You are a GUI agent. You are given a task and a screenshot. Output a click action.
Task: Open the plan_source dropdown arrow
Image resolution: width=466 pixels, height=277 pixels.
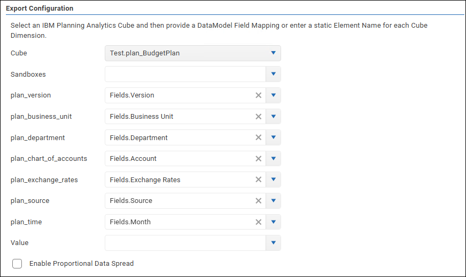273,201
